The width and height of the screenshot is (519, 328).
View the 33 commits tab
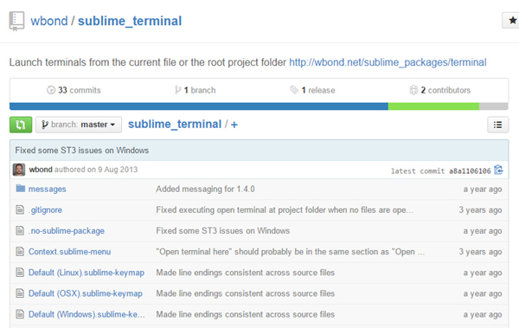click(x=74, y=90)
